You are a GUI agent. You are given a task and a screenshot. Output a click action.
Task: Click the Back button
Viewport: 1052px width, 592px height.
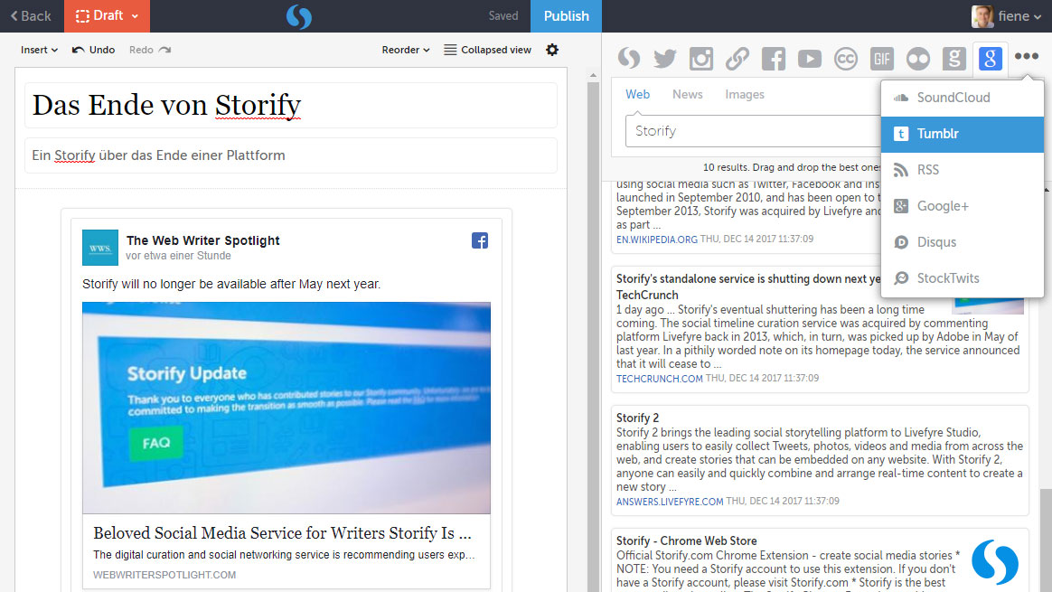31,16
